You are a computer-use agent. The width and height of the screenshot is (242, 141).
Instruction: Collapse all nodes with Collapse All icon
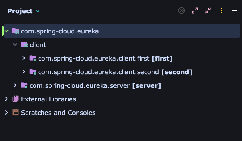[208, 10]
